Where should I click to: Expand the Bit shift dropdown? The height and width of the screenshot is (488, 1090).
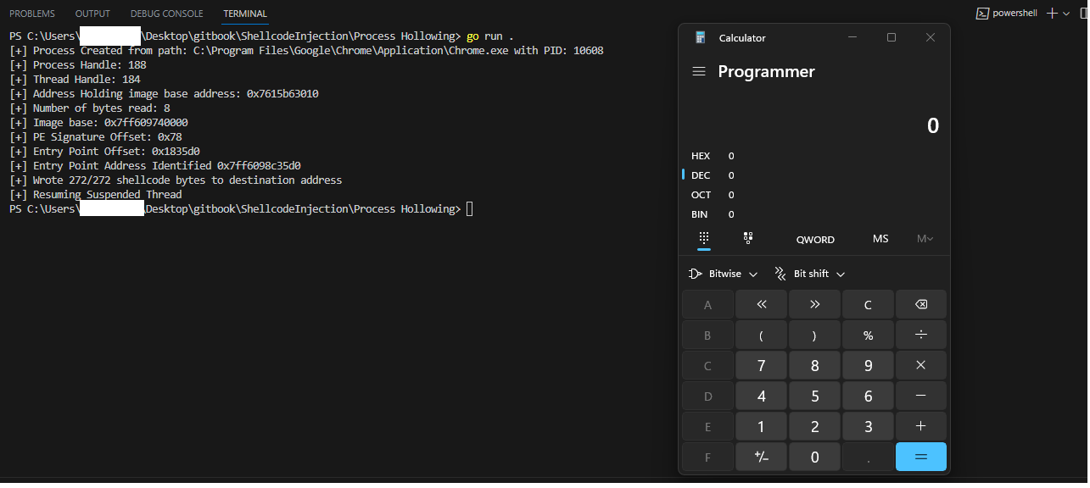point(810,274)
